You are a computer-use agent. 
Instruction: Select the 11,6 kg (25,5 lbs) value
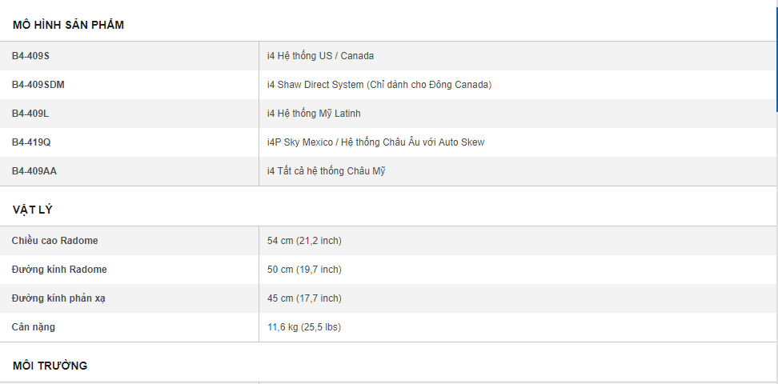pos(303,327)
